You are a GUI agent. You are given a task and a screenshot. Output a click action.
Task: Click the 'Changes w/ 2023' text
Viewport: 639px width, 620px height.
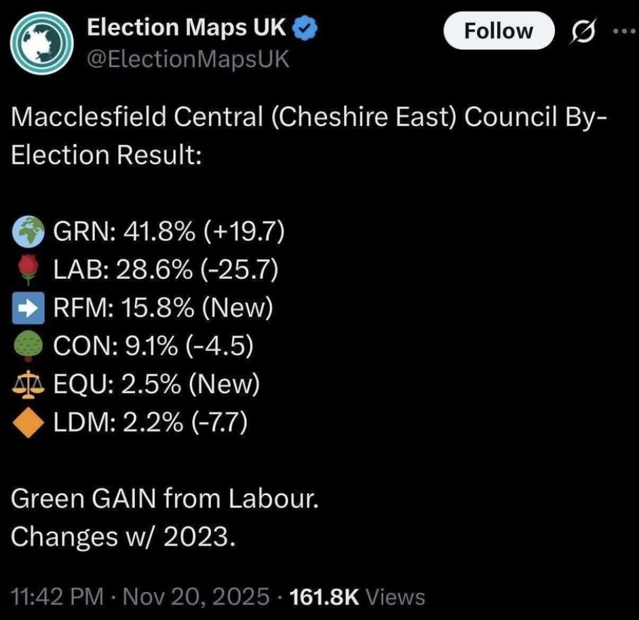[124, 538]
